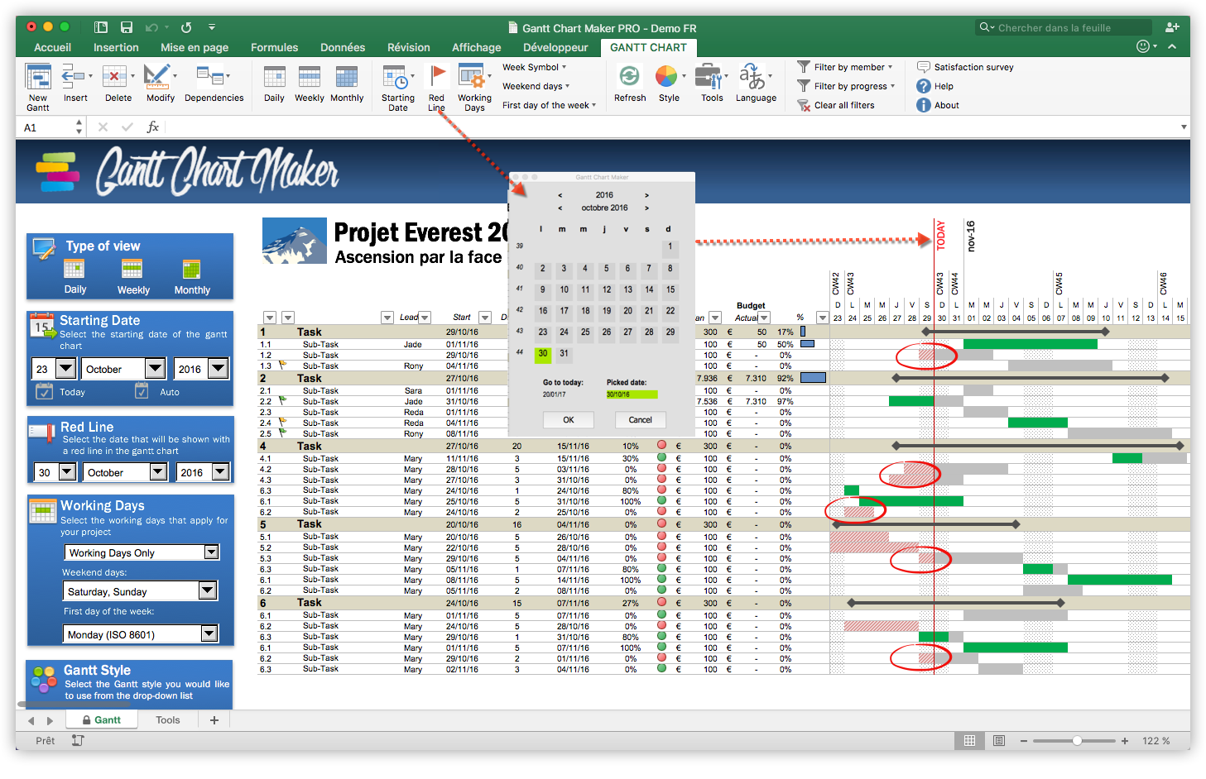Open the Affichage ribbon tab
Viewport: 1206px width, 779px height.
476,48
